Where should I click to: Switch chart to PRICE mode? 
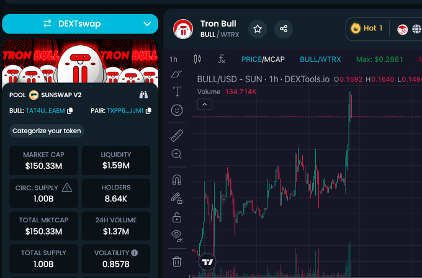[251, 59]
